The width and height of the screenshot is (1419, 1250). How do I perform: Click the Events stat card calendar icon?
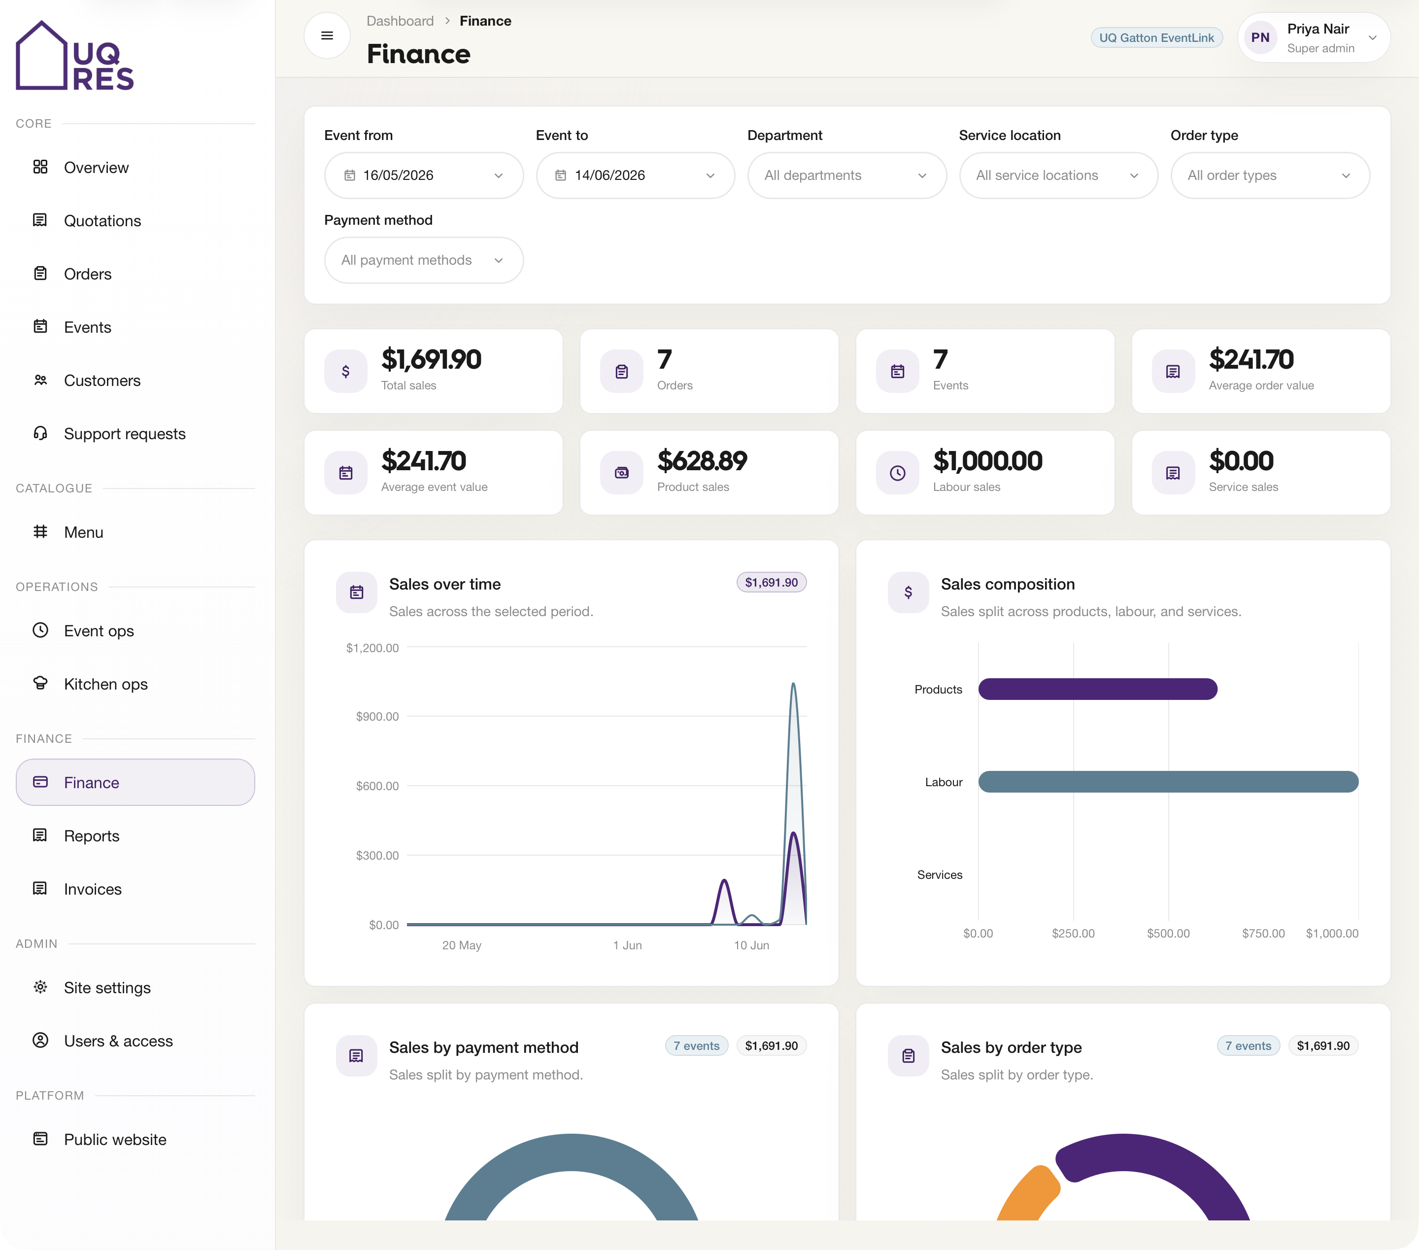pyautogui.click(x=898, y=372)
